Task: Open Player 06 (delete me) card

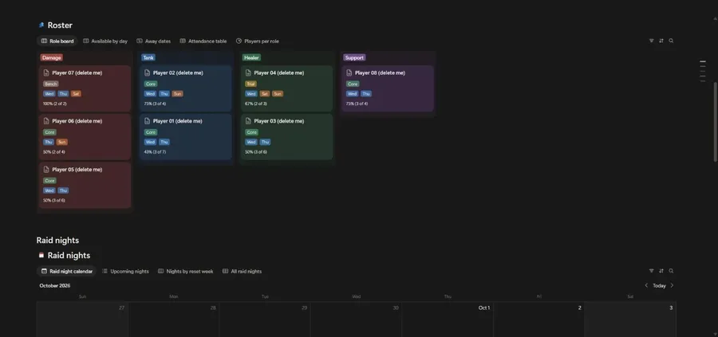Action: click(x=85, y=137)
